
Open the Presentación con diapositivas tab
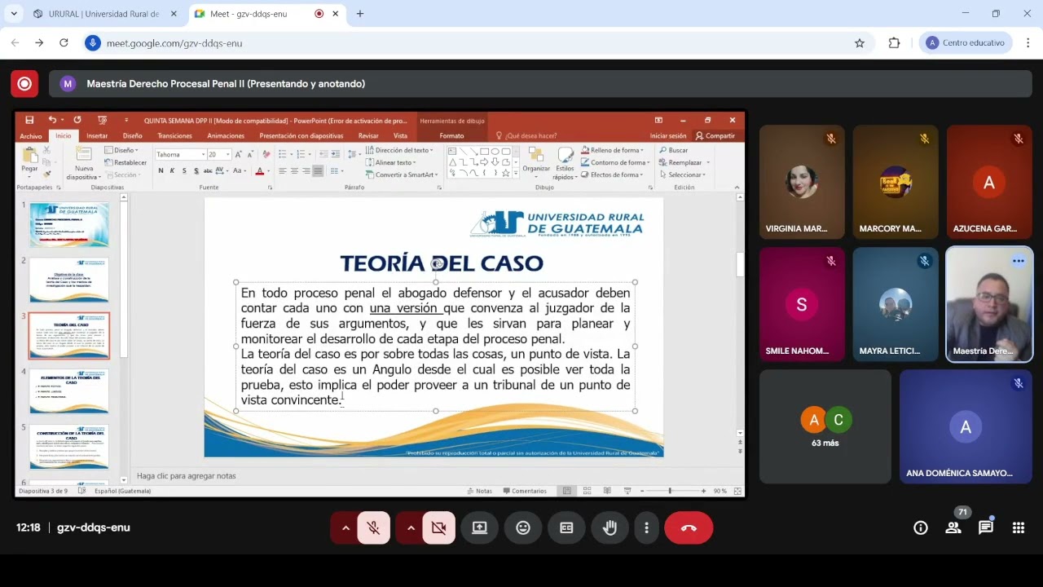pos(301,136)
